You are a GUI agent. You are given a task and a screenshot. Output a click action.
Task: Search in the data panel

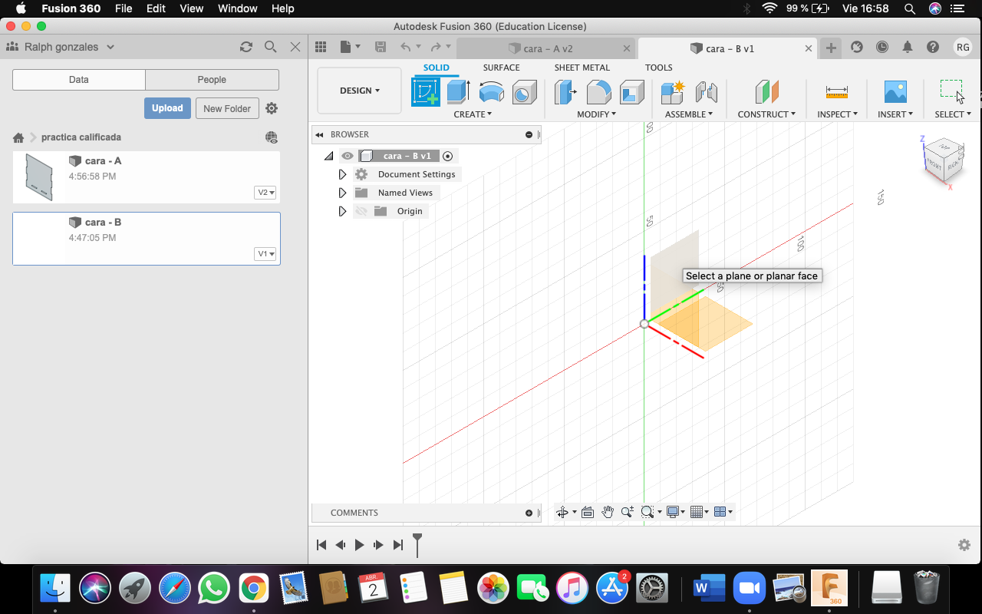[270, 47]
